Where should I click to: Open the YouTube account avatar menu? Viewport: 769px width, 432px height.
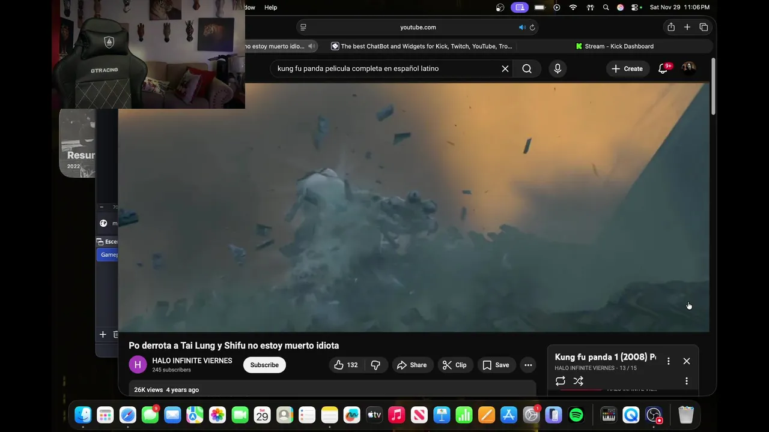click(x=688, y=68)
